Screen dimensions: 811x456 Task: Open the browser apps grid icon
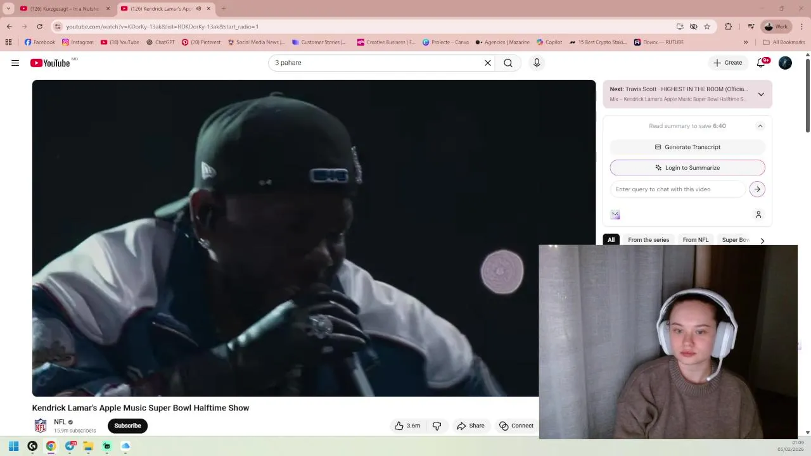[8, 42]
